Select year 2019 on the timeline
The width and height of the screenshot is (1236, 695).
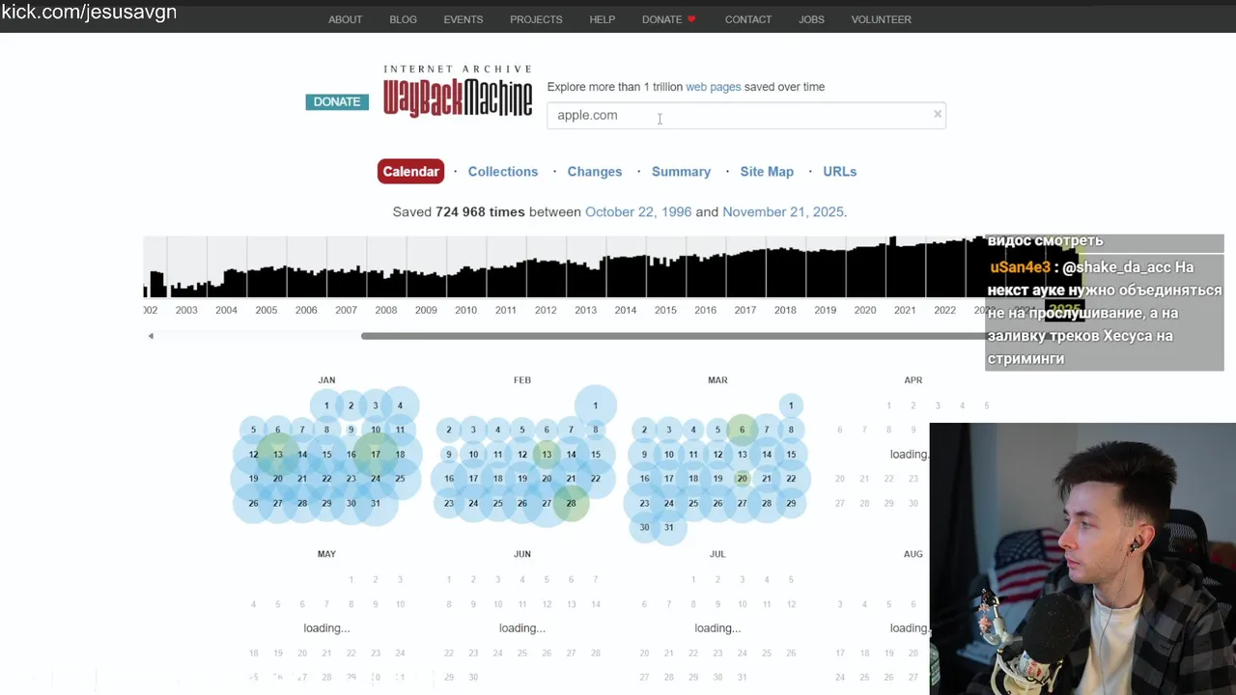(826, 310)
